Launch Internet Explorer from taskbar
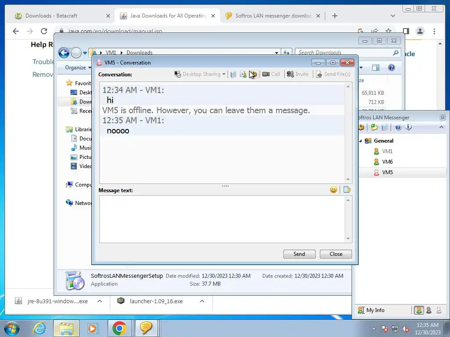The height and width of the screenshot is (337, 450). point(39,328)
